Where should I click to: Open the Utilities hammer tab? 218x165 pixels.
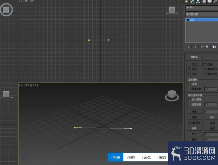click(215, 2)
